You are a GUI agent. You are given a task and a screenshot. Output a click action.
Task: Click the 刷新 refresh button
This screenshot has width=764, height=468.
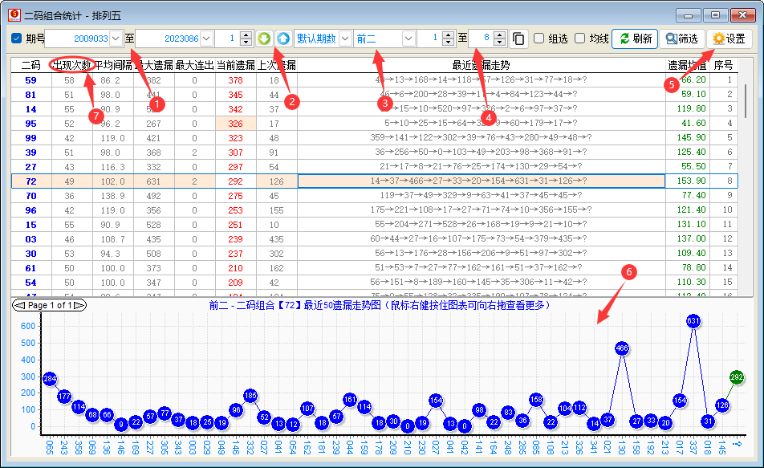point(634,39)
